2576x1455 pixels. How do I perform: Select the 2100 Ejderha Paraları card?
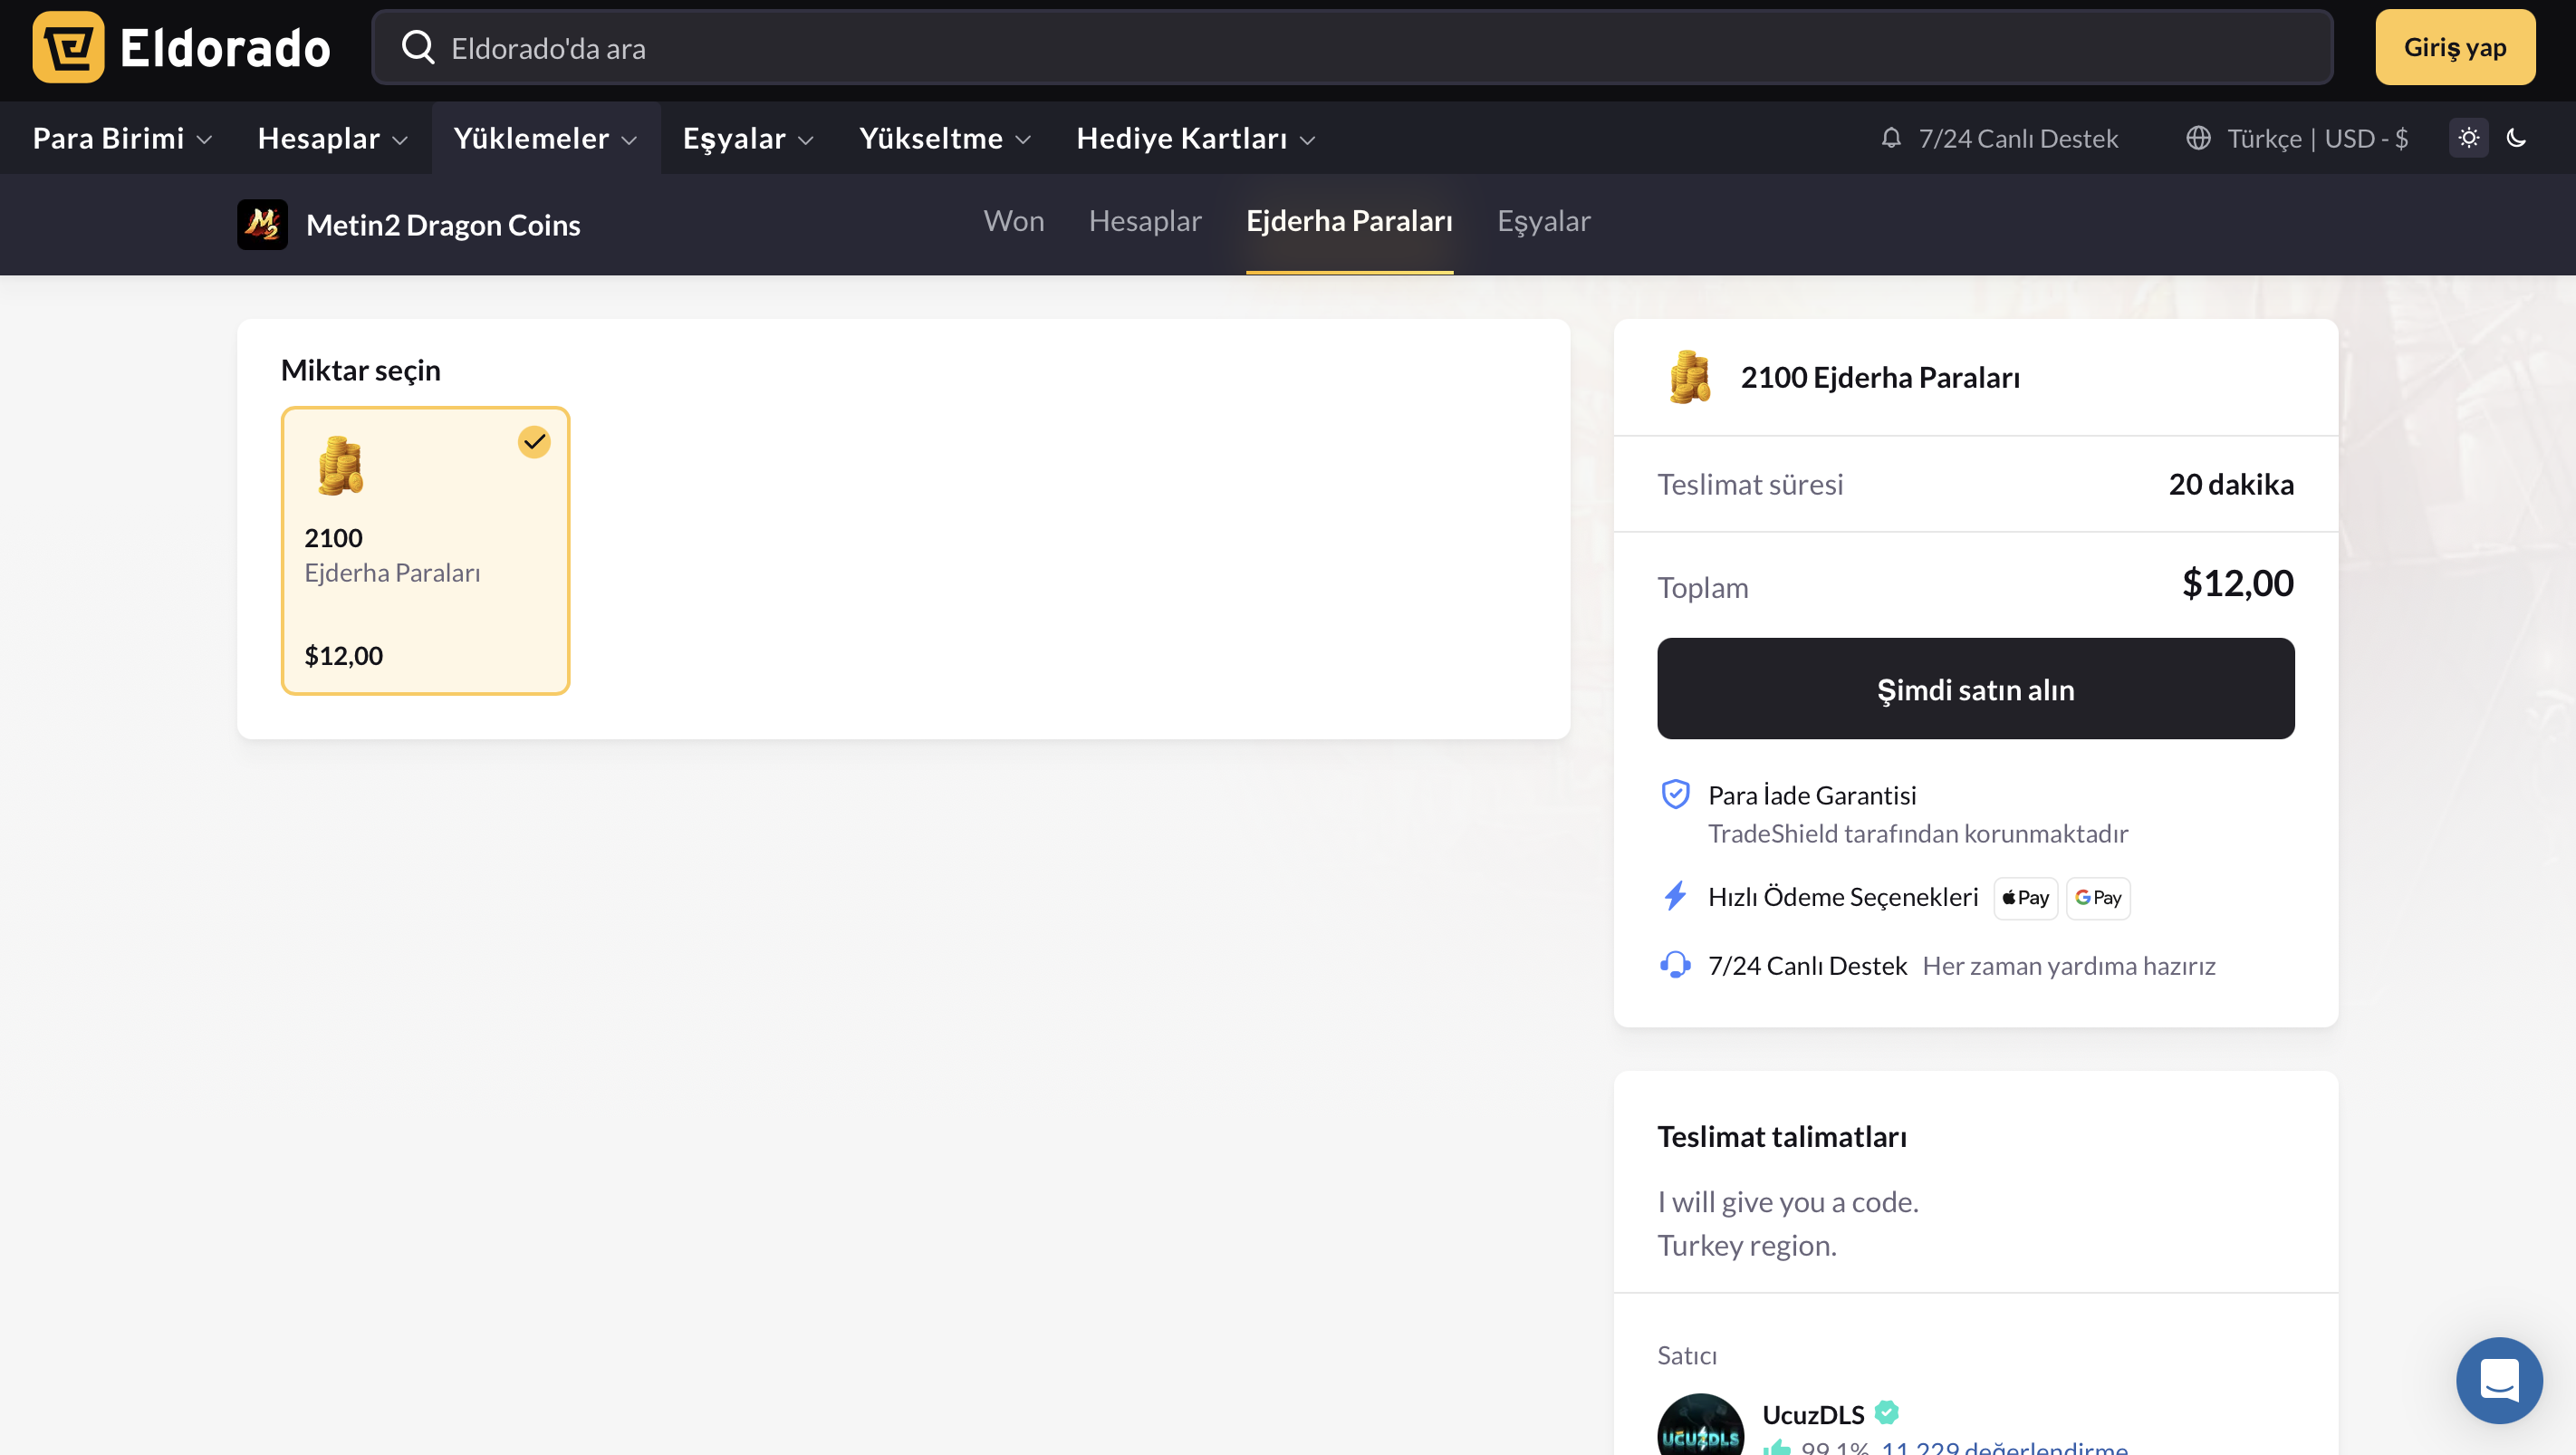425,550
